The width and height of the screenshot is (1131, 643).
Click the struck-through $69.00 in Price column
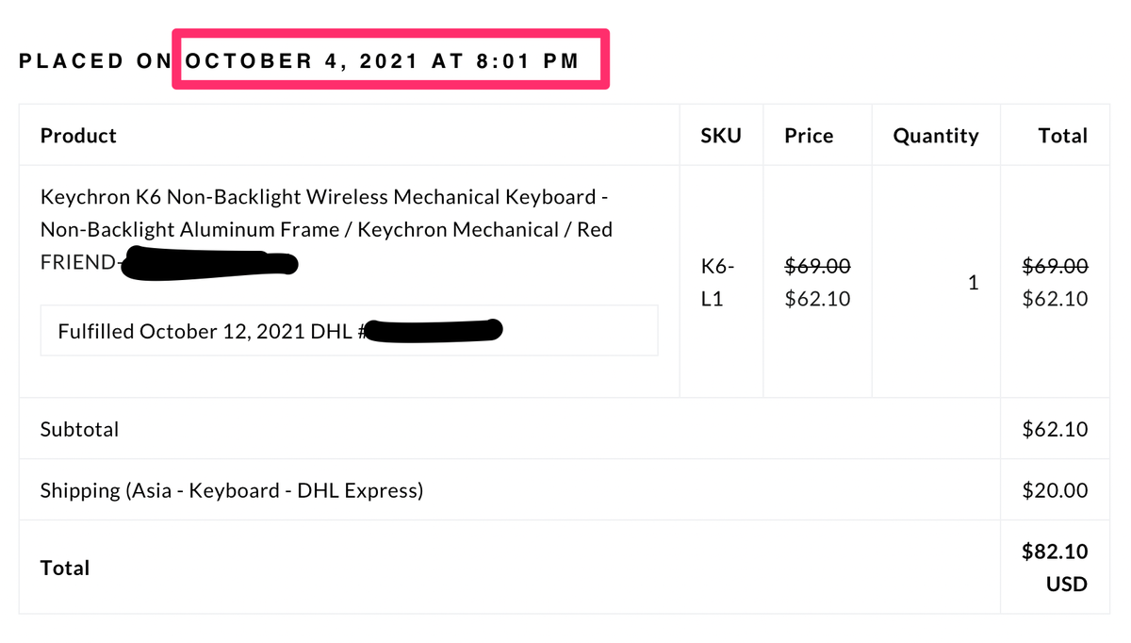(818, 267)
